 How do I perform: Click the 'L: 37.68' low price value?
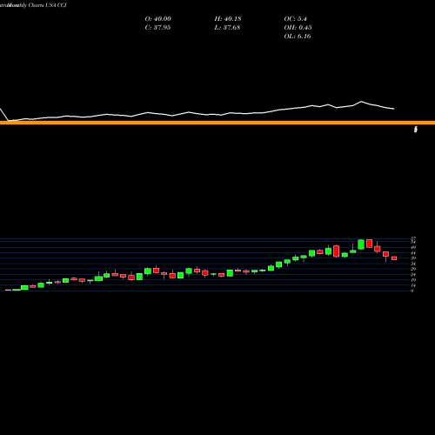(x=228, y=28)
